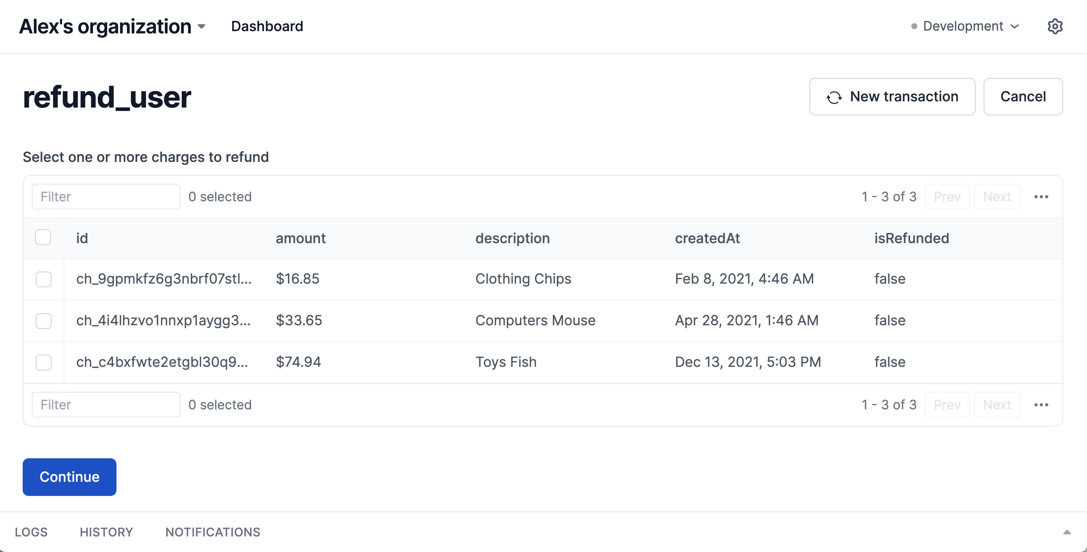
Task: Open the LOGS tab
Action: (31, 532)
